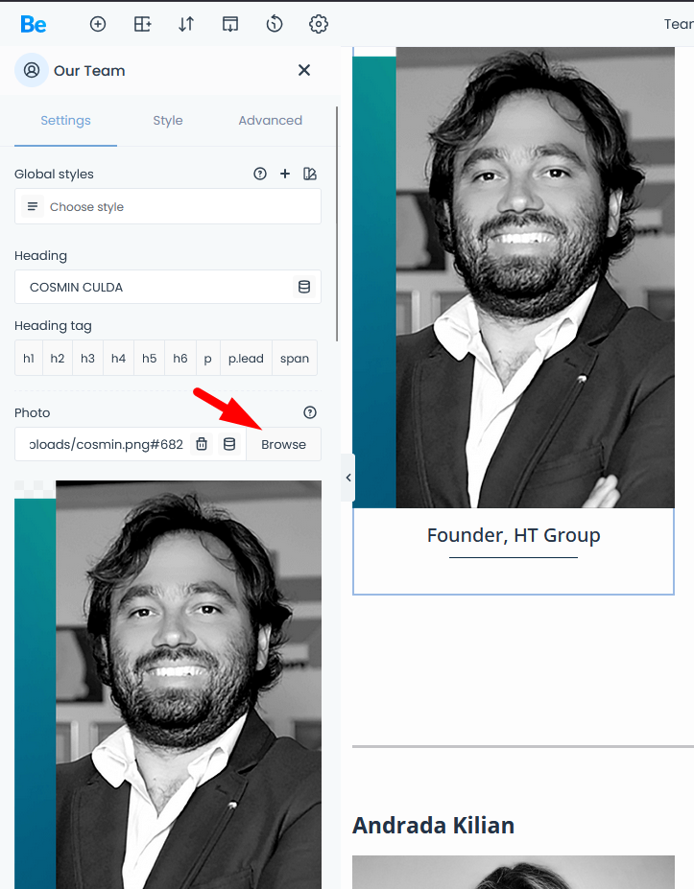Click the add section layout icon

coord(142,24)
